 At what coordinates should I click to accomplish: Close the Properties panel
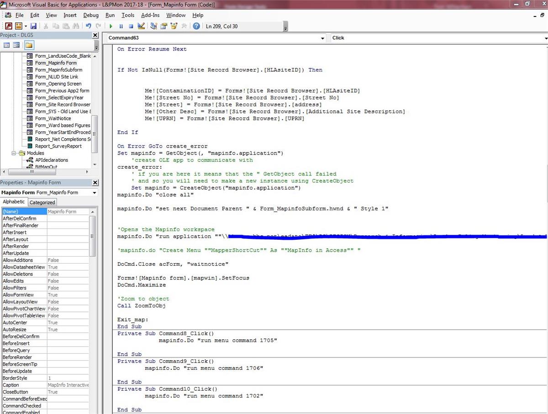[95, 183]
